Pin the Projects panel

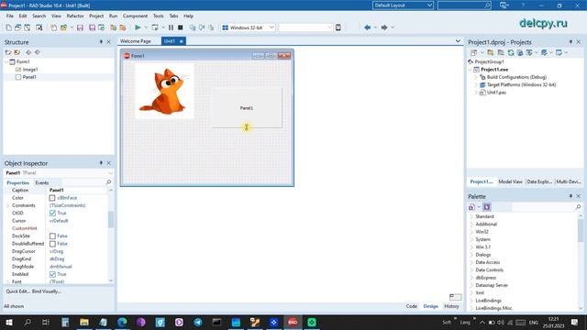pos(570,42)
